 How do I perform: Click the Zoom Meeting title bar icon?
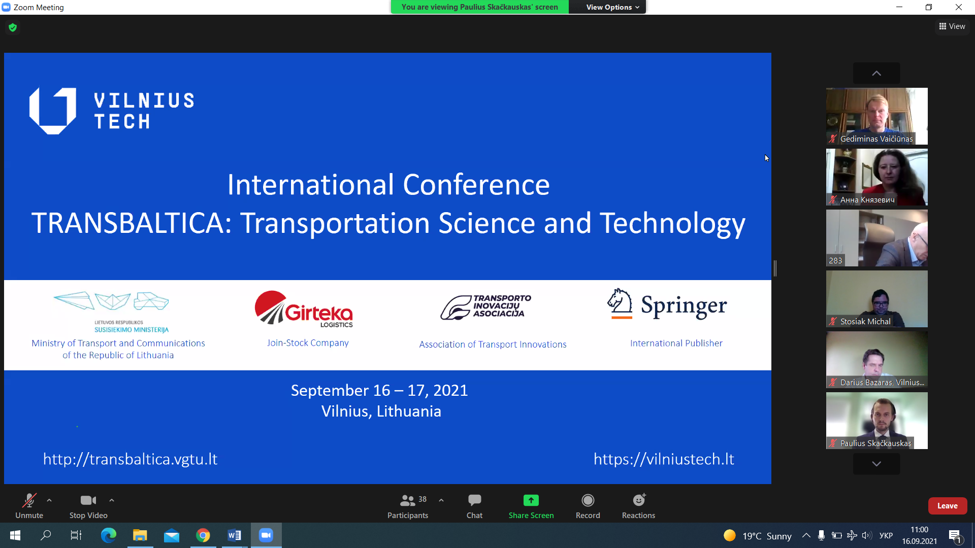click(x=6, y=7)
